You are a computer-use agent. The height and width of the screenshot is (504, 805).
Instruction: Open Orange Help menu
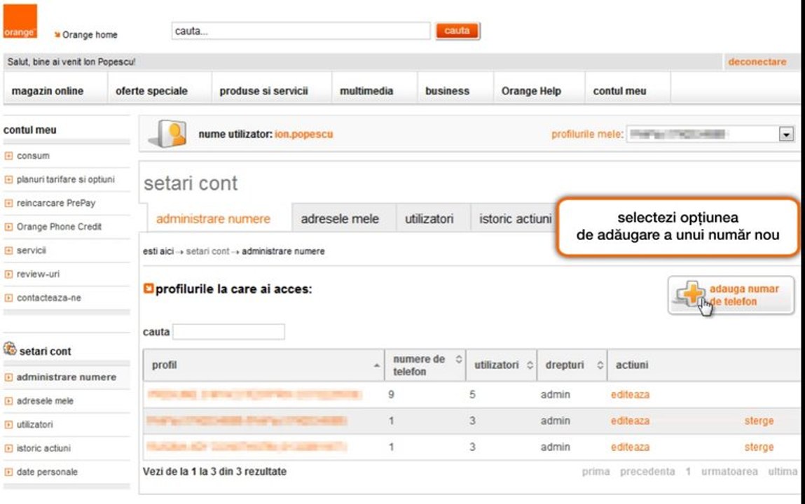tap(531, 91)
